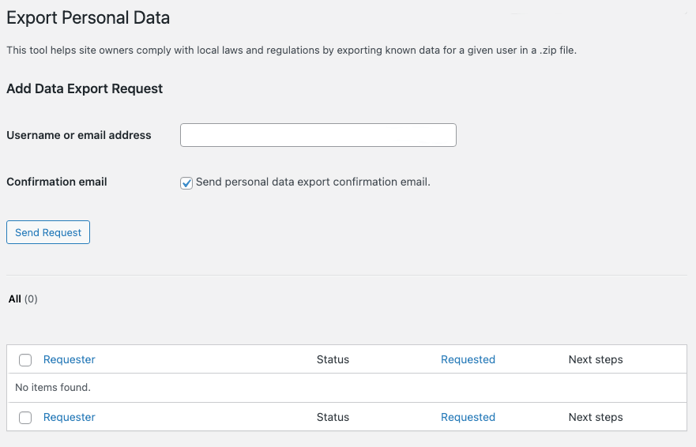This screenshot has height=447, width=696.
Task: Click the "Send personal data export confirmation email" text
Action: click(313, 182)
